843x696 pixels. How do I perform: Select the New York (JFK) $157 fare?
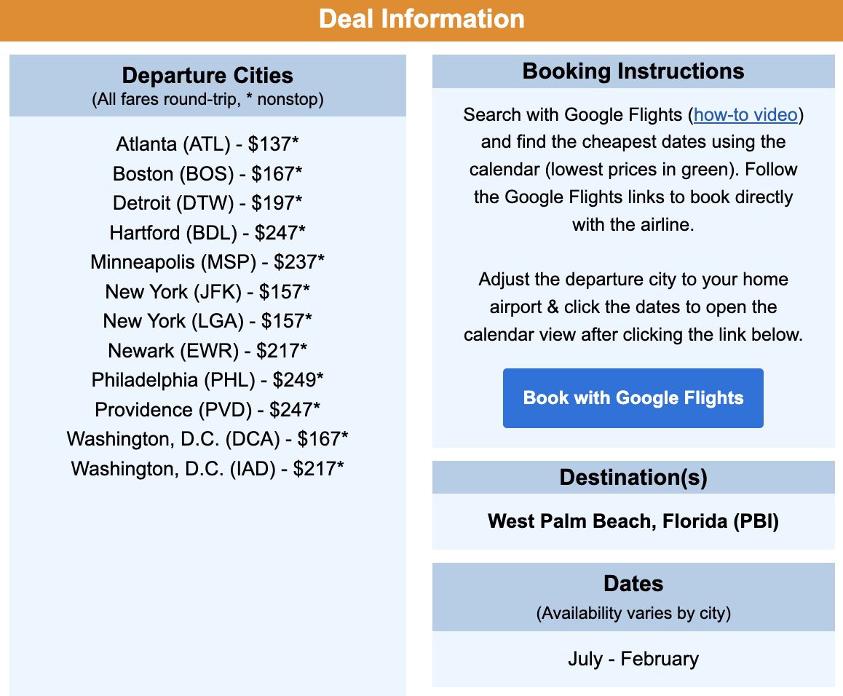click(x=208, y=291)
